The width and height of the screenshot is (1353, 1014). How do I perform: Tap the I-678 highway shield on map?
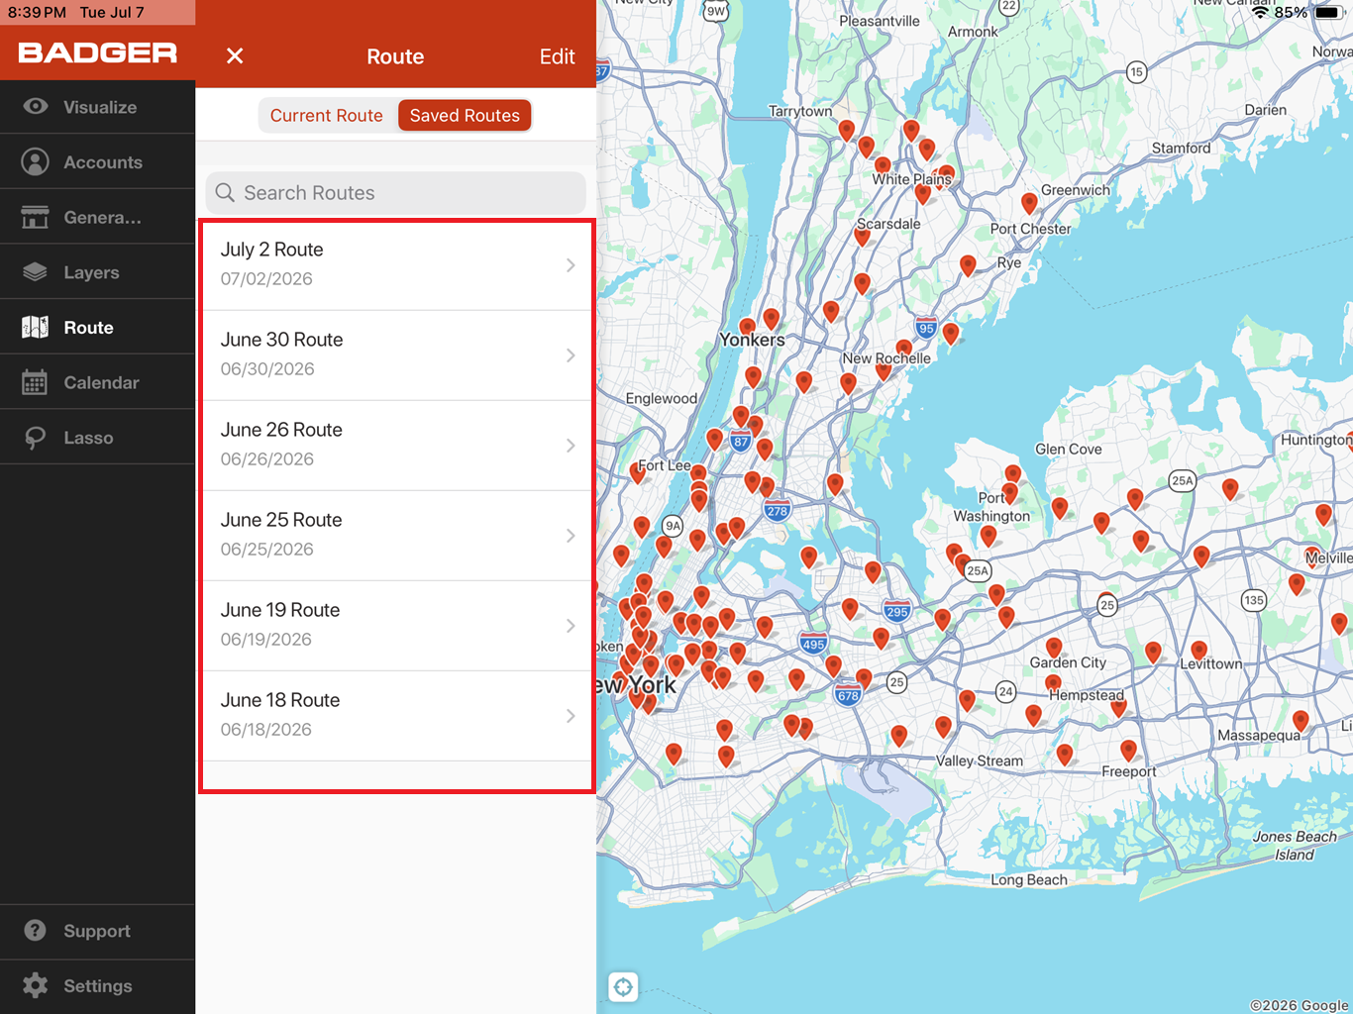[x=848, y=695]
